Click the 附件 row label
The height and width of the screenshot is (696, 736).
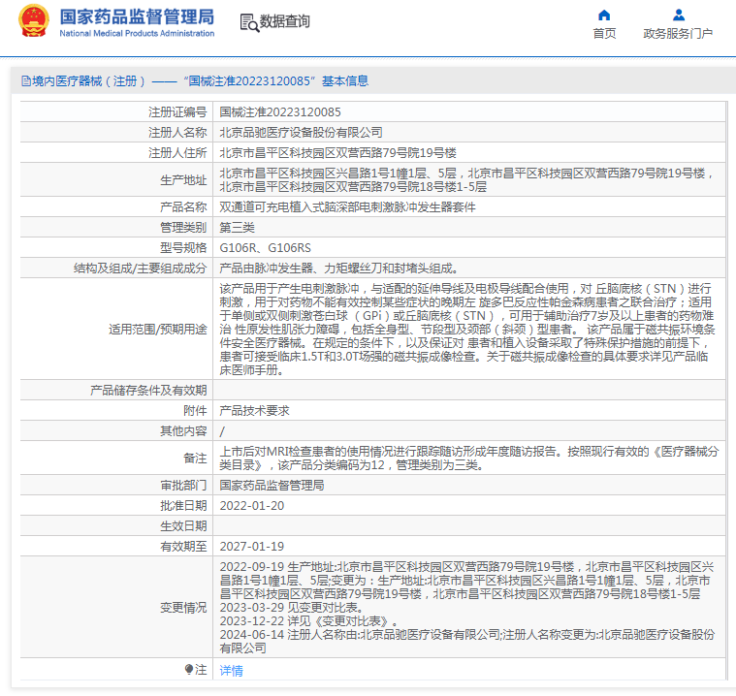click(x=195, y=411)
